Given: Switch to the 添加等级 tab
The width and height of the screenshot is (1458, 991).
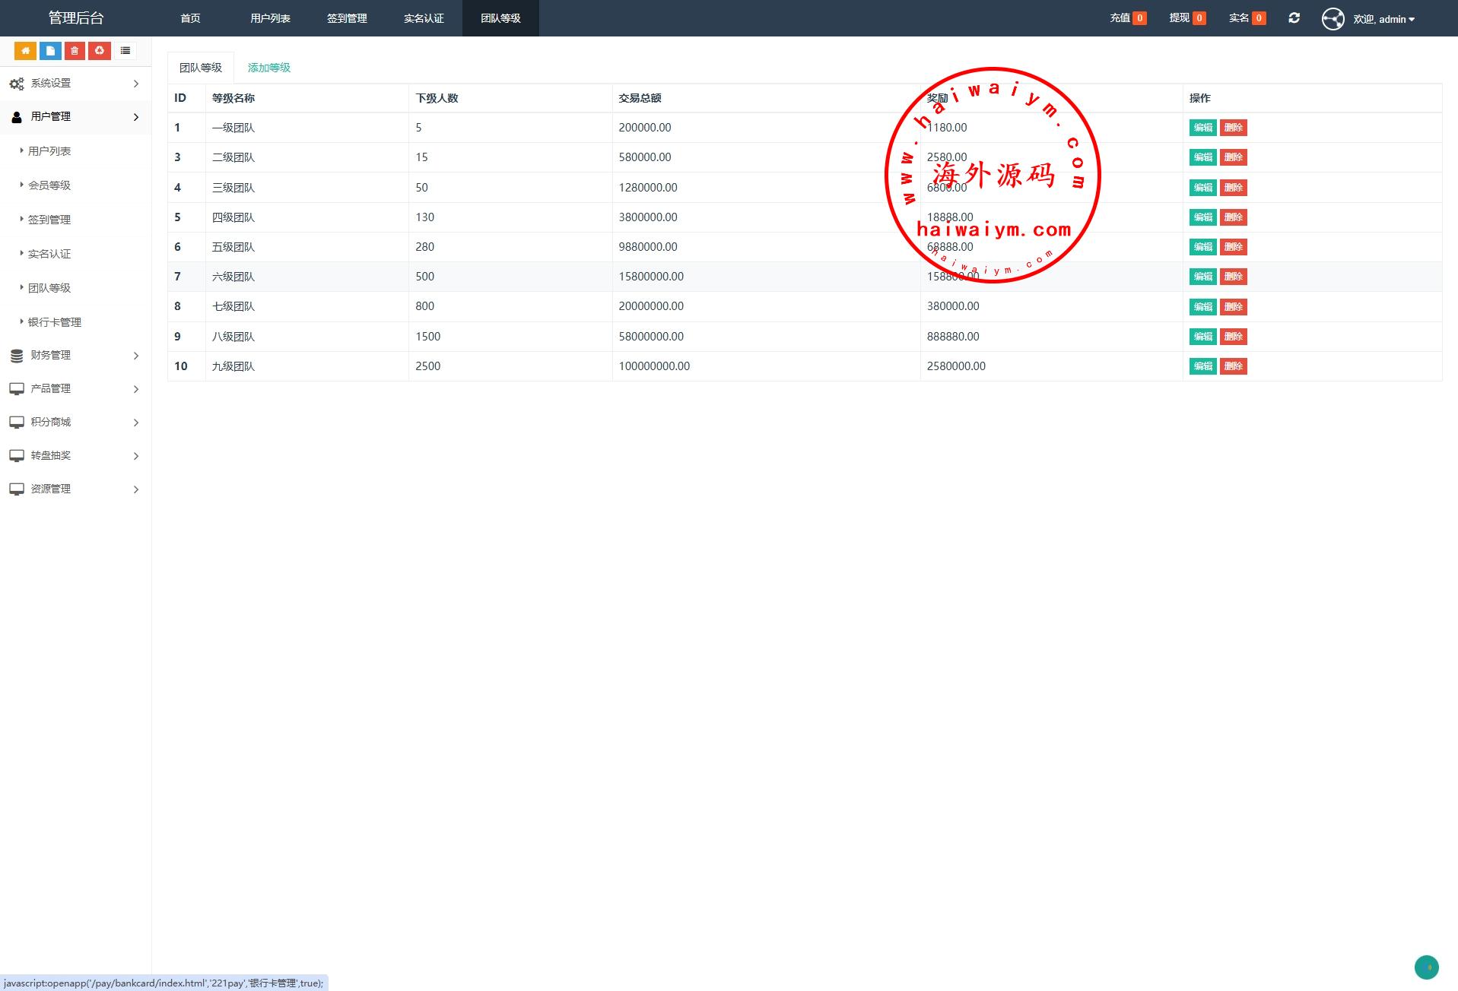Looking at the screenshot, I should click(x=269, y=68).
